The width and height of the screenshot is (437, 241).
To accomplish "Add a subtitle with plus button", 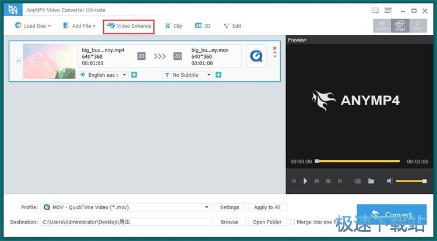I will (x=218, y=75).
